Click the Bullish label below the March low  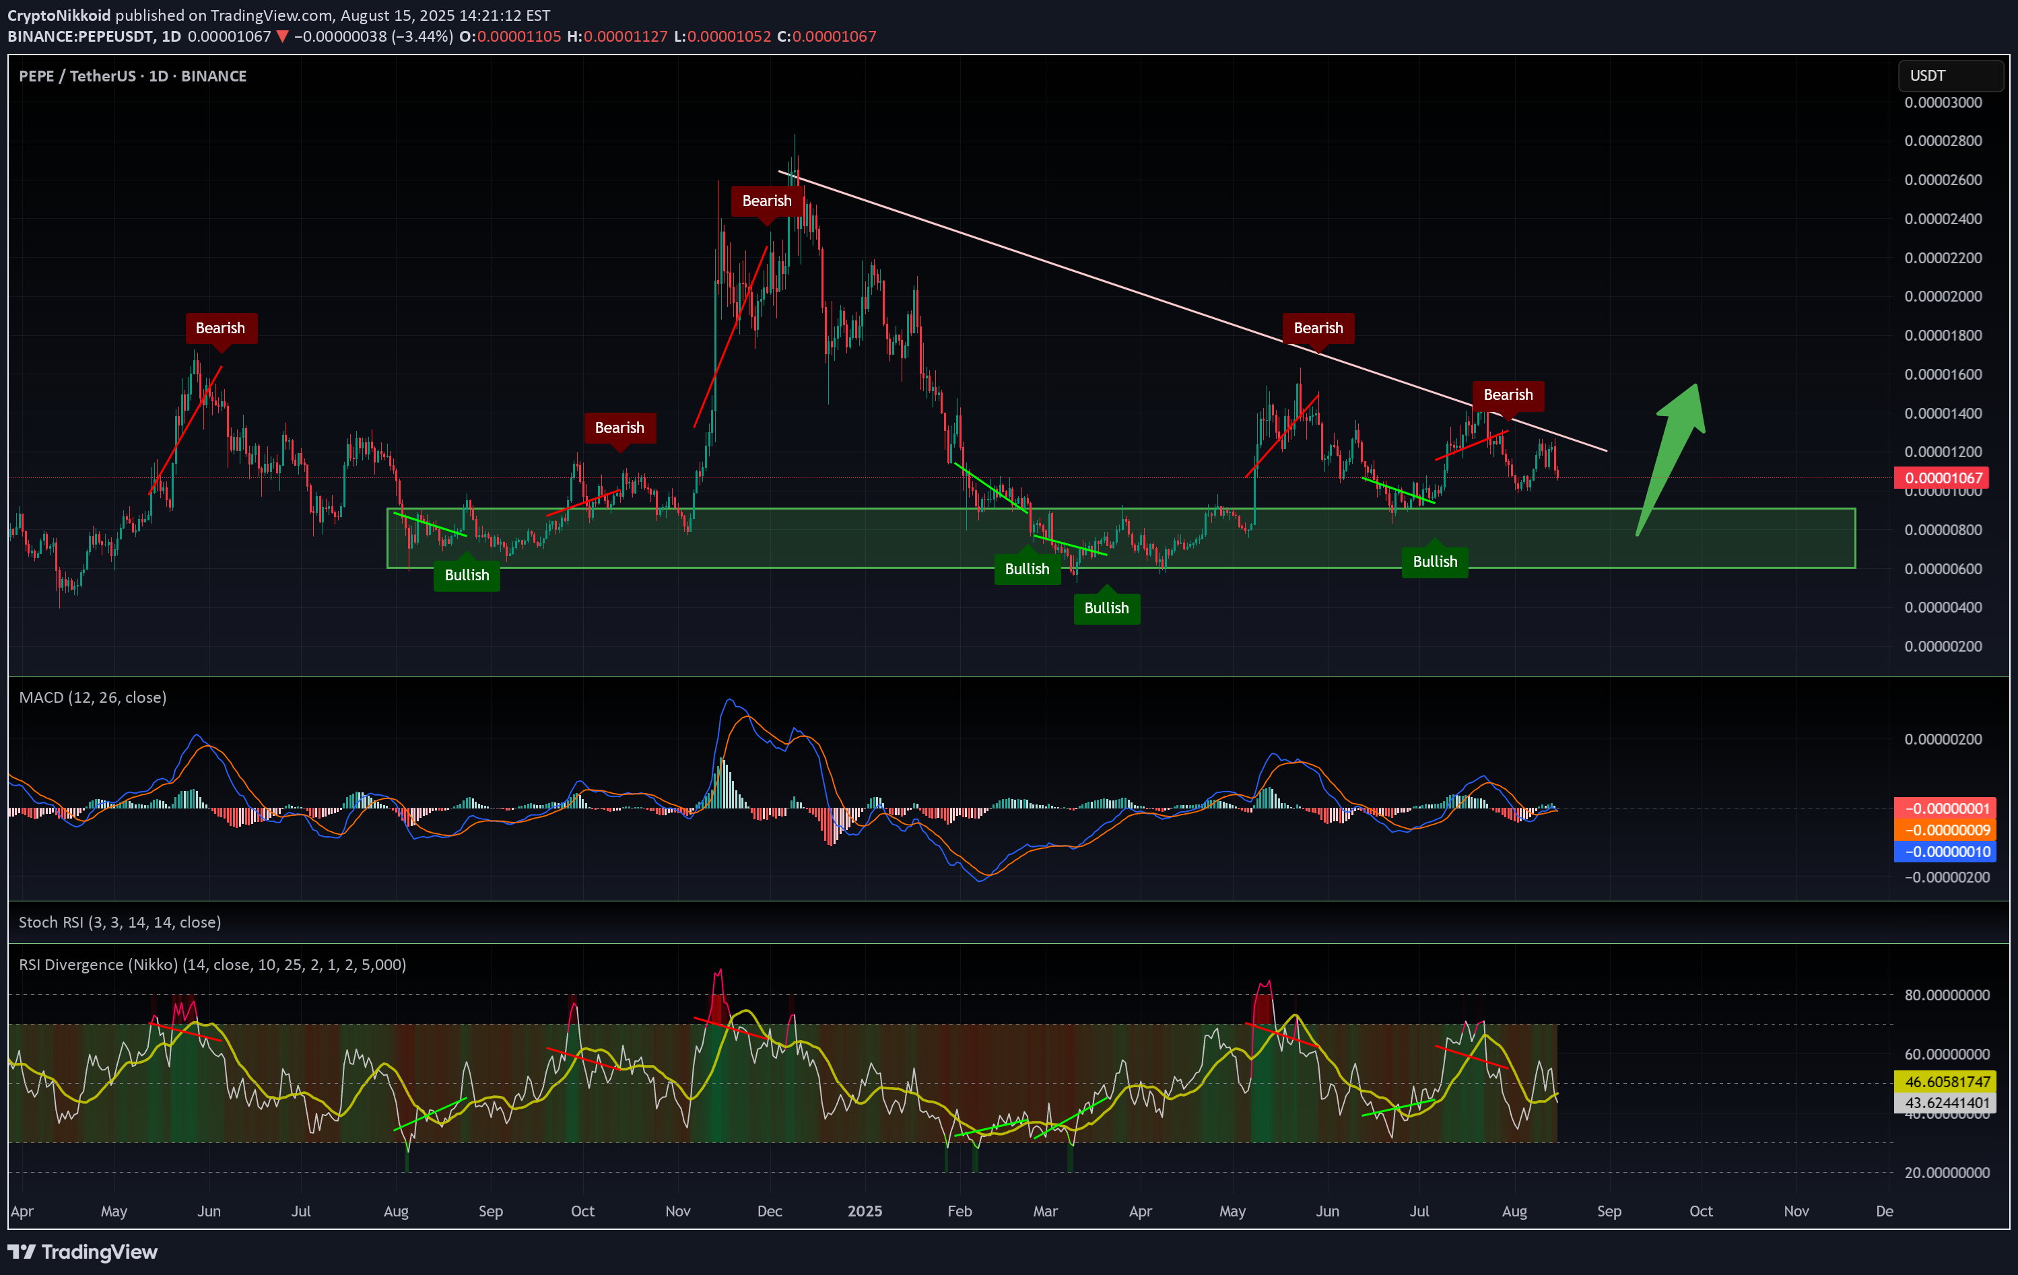click(x=1106, y=608)
